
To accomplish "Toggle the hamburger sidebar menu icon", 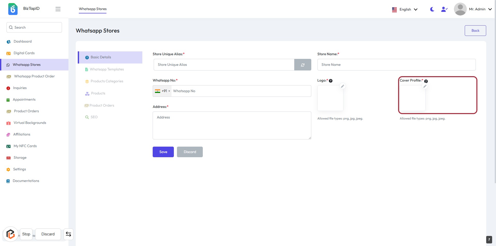I will tap(58, 9).
